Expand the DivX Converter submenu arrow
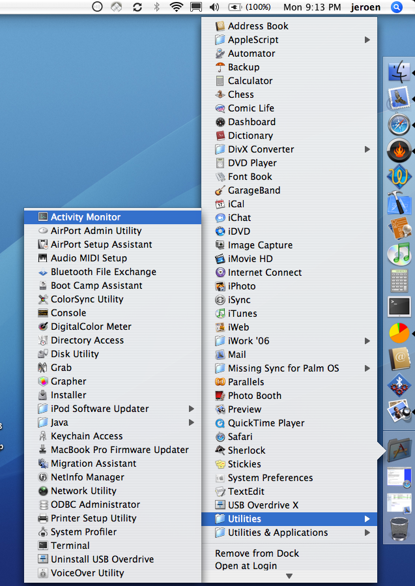This screenshot has height=586, width=415. [367, 149]
